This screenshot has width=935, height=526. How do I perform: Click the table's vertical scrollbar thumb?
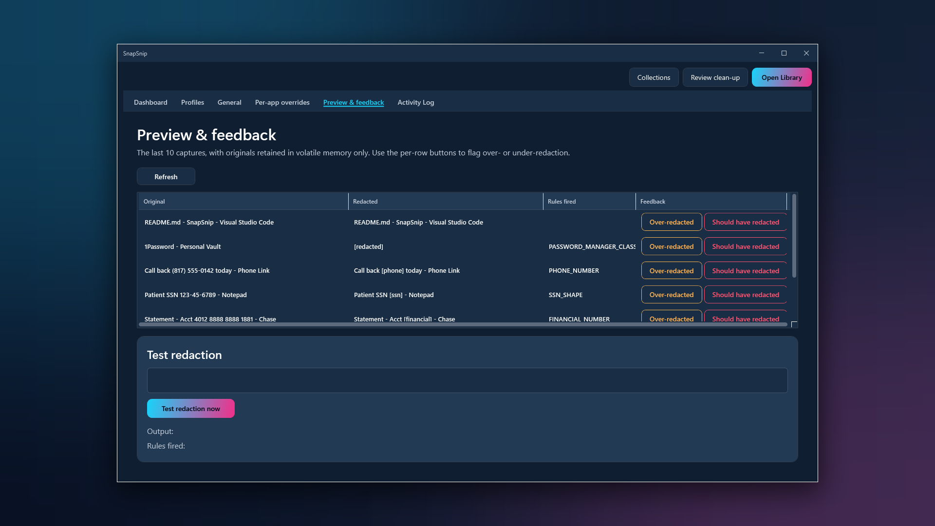(x=794, y=236)
